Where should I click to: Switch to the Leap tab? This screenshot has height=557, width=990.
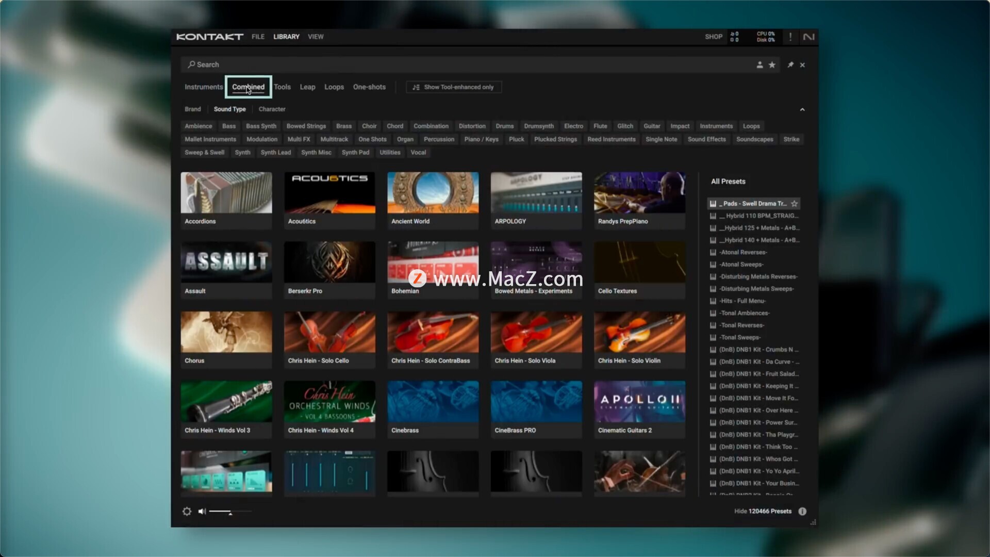(307, 87)
